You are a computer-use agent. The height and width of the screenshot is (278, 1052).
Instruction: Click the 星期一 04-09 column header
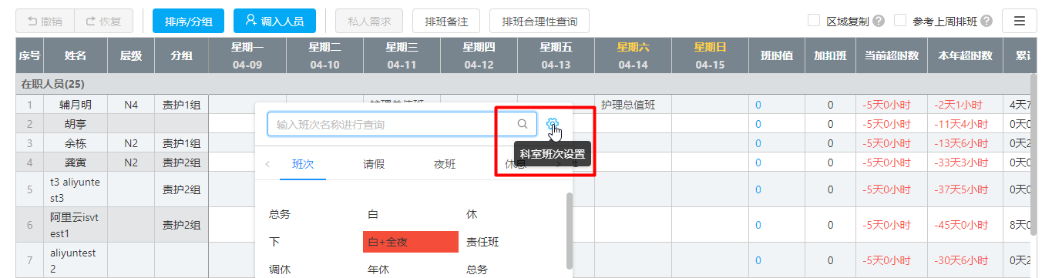[247, 56]
